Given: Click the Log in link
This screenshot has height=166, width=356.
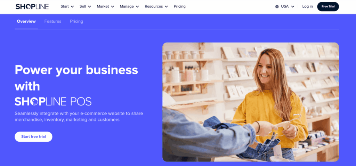Looking at the screenshot, I should pos(307,6).
